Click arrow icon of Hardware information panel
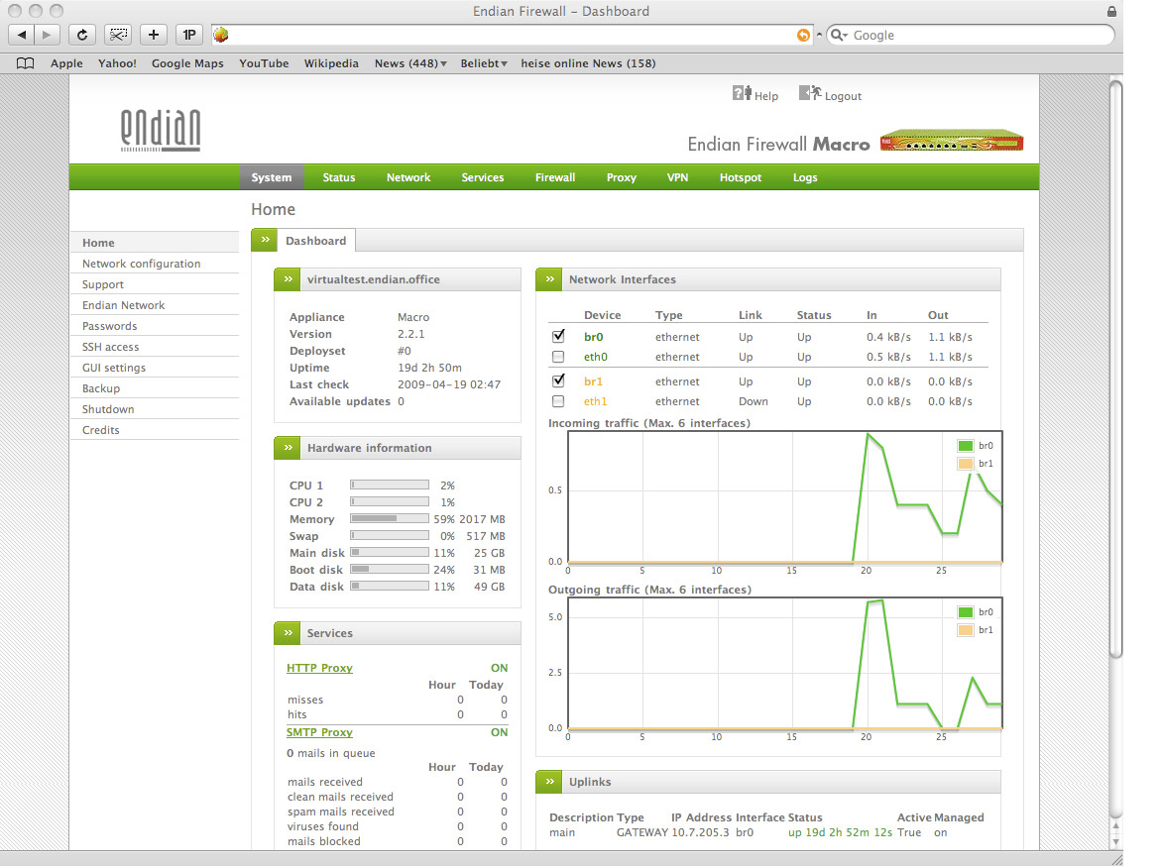 (x=288, y=448)
